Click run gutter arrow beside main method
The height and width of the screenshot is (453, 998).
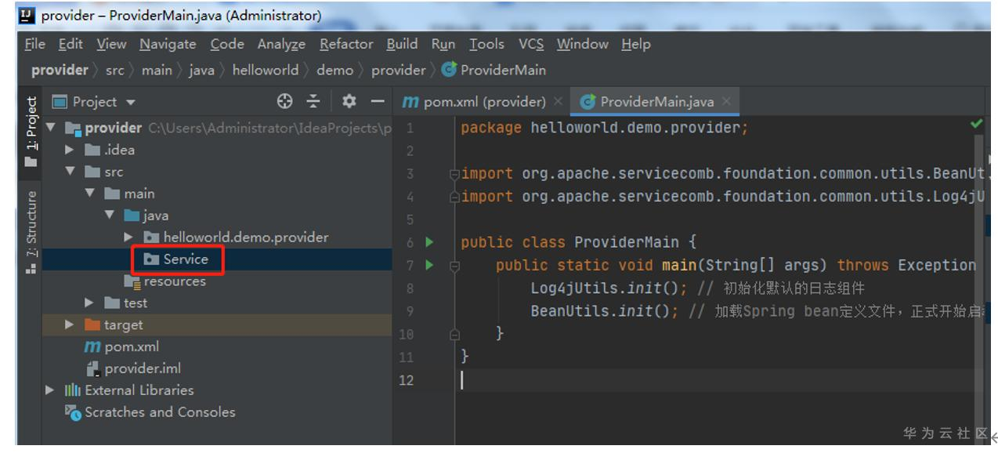[429, 265]
